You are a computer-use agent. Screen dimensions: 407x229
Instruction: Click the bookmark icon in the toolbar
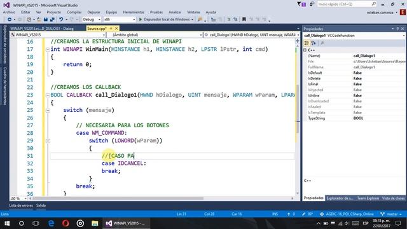click(x=244, y=20)
